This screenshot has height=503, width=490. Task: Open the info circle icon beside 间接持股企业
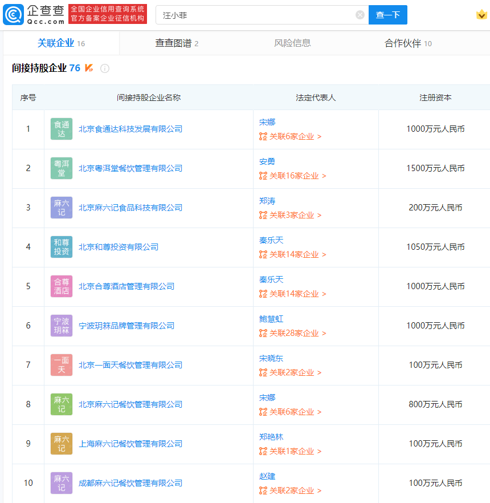click(105, 68)
